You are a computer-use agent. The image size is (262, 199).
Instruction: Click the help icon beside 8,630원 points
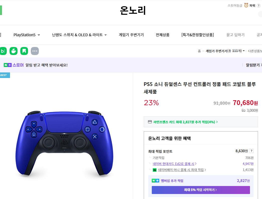pyautogui.click(x=251, y=151)
